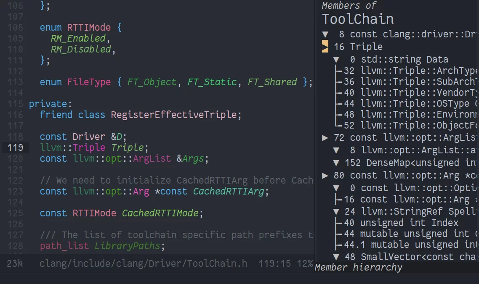Image resolution: width=479 pixels, height=284 pixels.
Task: Click 'Driver' type on line 118
Action: coord(89,137)
